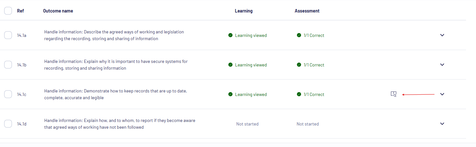Click green check beside 14.1c Learning viewed
This screenshot has width=476, height=147.
pos(230,94)
